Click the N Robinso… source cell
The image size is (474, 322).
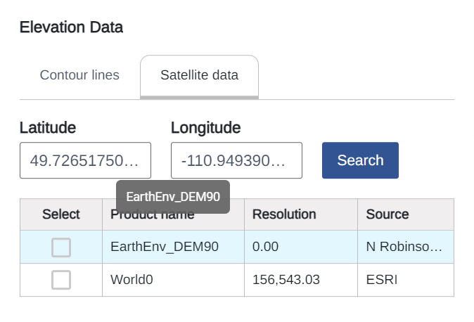[x=406, y=247]
